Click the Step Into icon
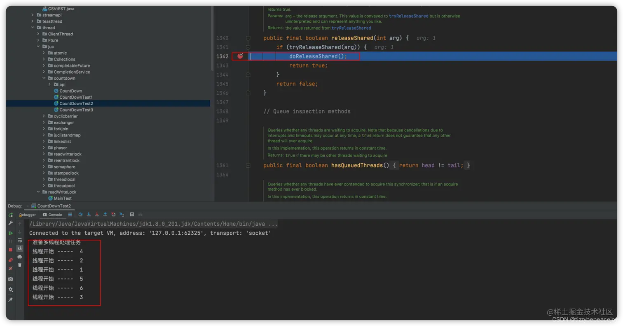The width and height of the screenshot is (623, 326). (x=89, y=215)
